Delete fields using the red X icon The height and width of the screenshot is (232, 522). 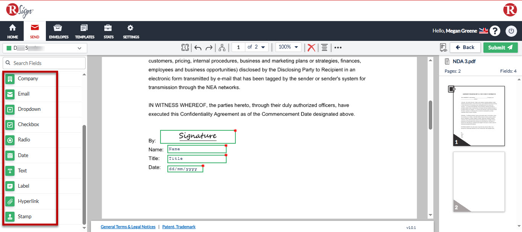[x=311, y=47]
